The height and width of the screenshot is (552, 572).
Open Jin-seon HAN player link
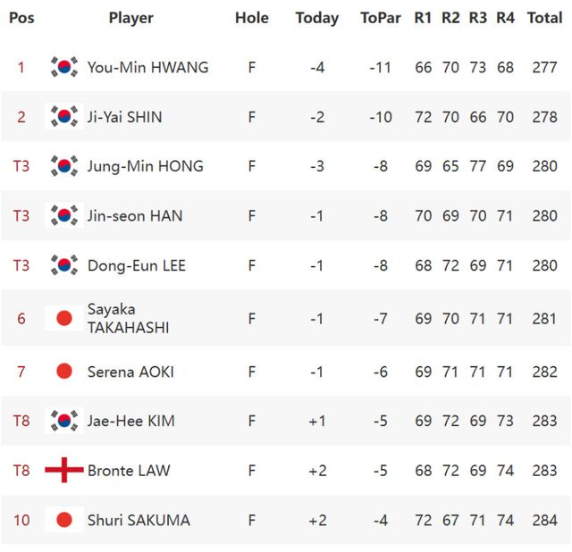(x=135, y=215)
